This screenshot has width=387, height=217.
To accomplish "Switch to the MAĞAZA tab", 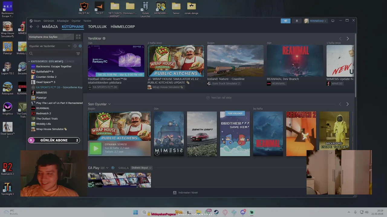I will click(x=50, y=27).
